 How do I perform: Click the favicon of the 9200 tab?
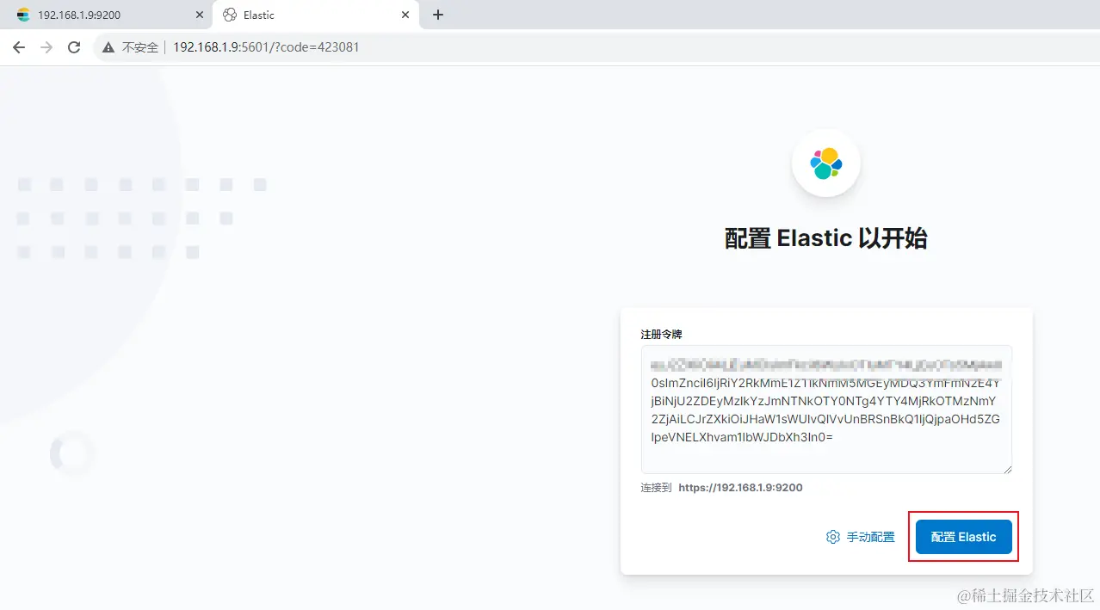(x=23, y=15)
